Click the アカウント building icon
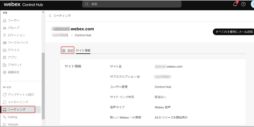This screenshot has width=254, height=127. [x=5, y=65]
